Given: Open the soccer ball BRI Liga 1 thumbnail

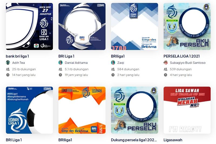Looking at the screenshot, I should [x=29, y=110].
